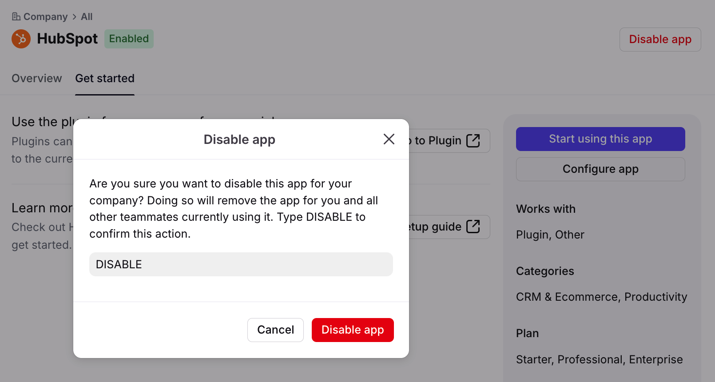Confirm with the red Disable app button
Screen dimensions: 715x382
coord(353,330)
